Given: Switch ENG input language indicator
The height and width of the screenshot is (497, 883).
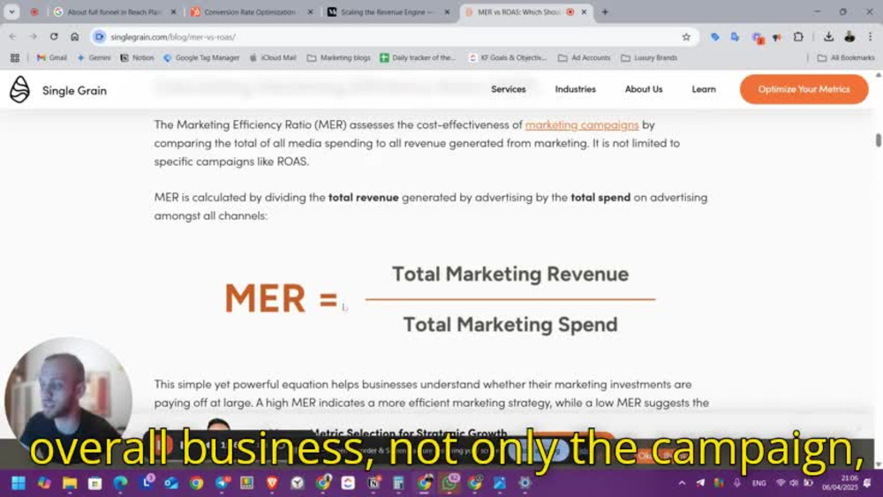Looking at the screenshot, I should point(758,483).
